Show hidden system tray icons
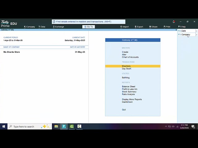 coord(166,126)
